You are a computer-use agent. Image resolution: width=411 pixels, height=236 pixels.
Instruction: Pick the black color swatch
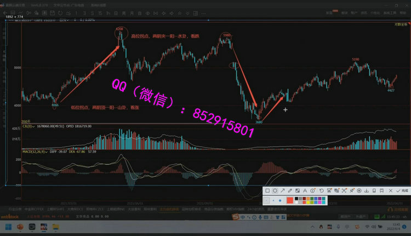pyautogui.click(x=296, y=198)
